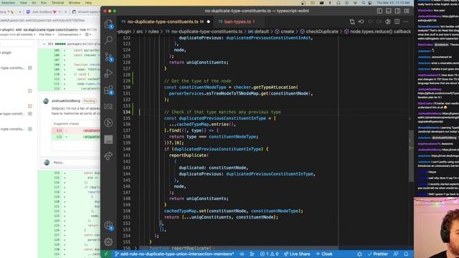
Task: Open the GitLens view in activity bar
Action: pos(108,123)
